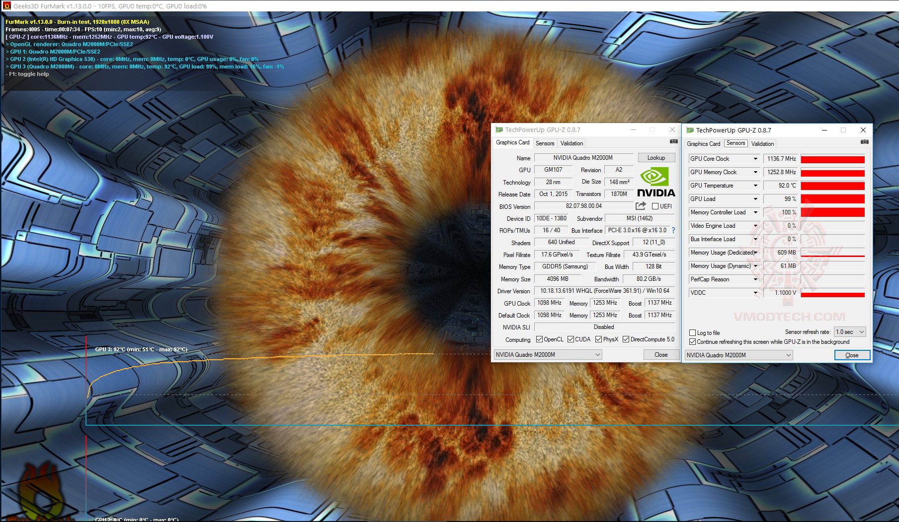Viewport: 899px width, 522px height.
Task: Click the NVIDIA SLI field showing Disabled
Action: [604, 327]
